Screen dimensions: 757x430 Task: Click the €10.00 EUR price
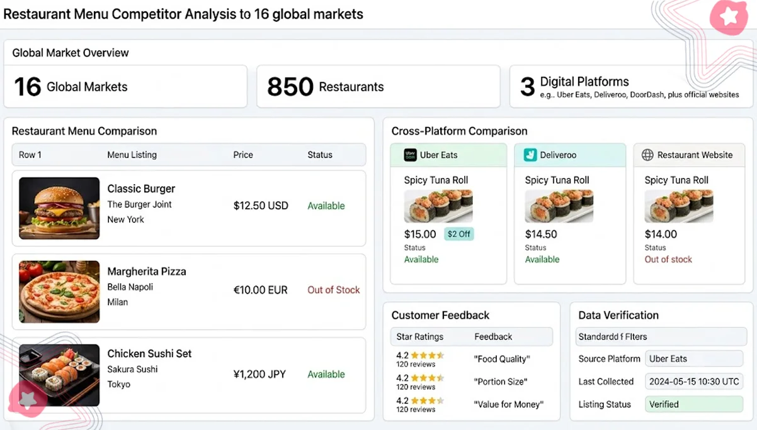pyautogui.click(x=260, y=290)
